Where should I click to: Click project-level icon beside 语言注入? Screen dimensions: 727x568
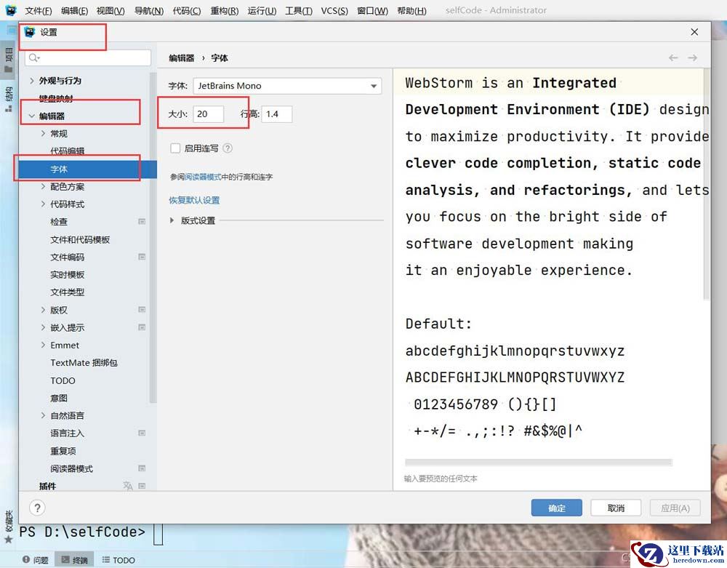142,433
